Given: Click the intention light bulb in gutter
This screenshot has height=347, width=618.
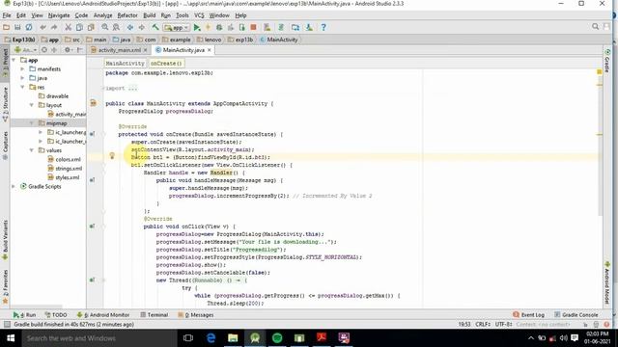Looking at the screenshot, I should [x=112, y=156].
